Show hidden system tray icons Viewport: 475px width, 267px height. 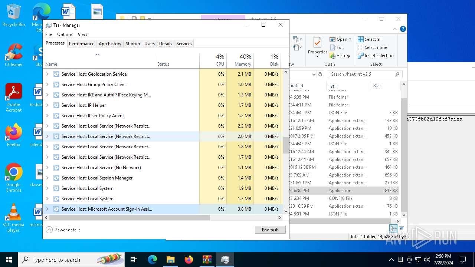[391, 260]
